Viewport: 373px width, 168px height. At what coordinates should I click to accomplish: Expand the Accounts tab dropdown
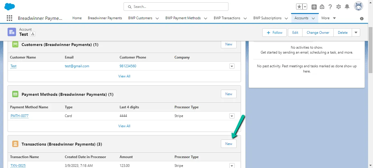pos(313,18)
